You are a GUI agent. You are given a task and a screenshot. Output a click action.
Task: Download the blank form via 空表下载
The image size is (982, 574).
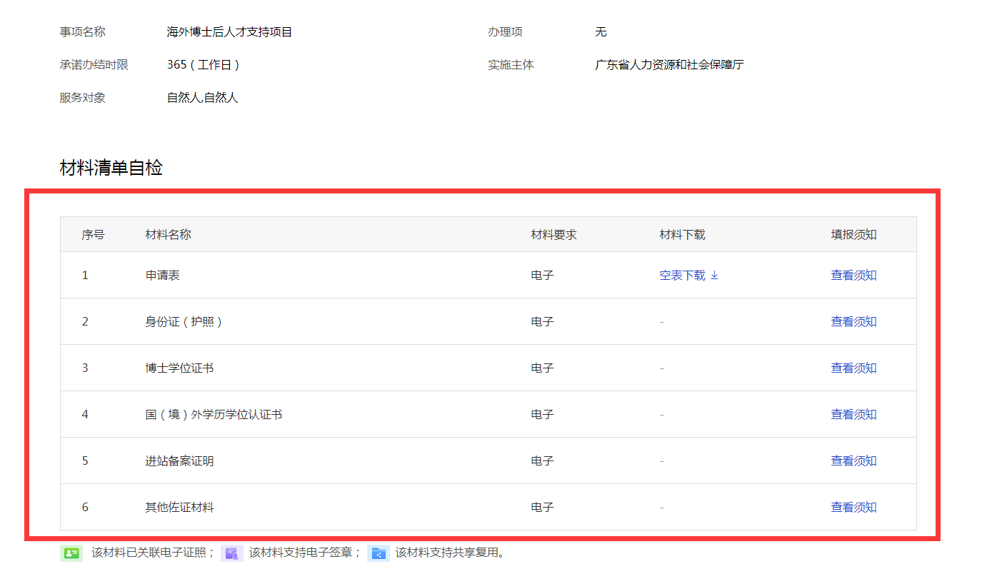(682, 276)
